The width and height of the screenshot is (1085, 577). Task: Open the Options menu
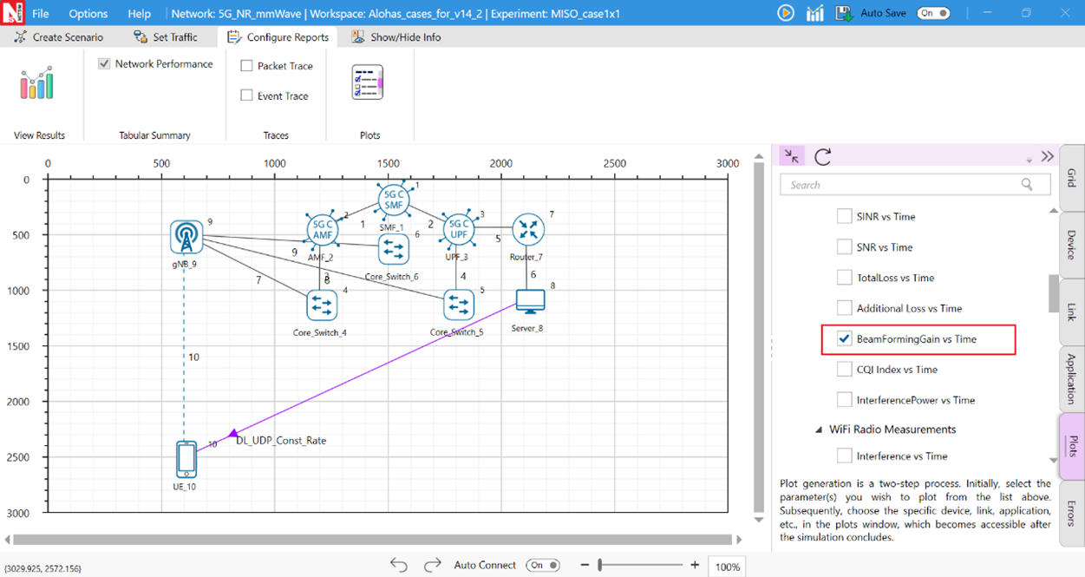tap(88, 14)
